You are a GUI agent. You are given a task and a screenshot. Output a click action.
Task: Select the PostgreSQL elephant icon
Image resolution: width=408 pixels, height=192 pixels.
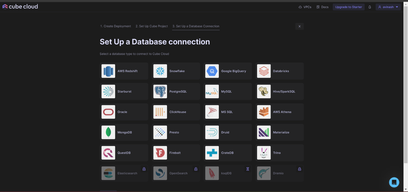(160, 91)
